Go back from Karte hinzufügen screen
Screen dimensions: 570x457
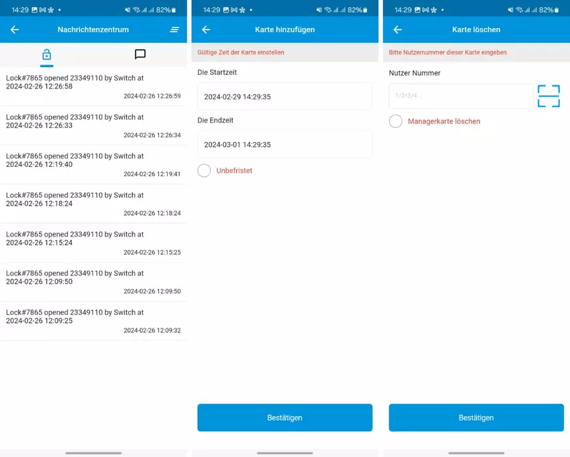coord(206,30)
